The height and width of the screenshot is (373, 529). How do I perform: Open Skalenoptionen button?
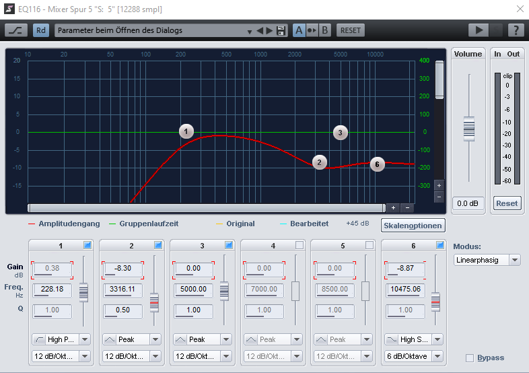point(412,225)
